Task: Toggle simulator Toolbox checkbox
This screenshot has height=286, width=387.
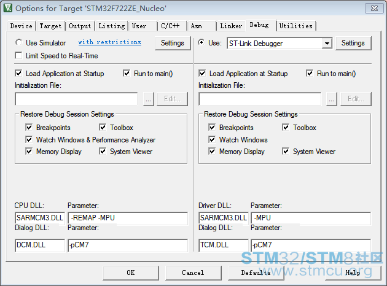Action: pos(103,127)
